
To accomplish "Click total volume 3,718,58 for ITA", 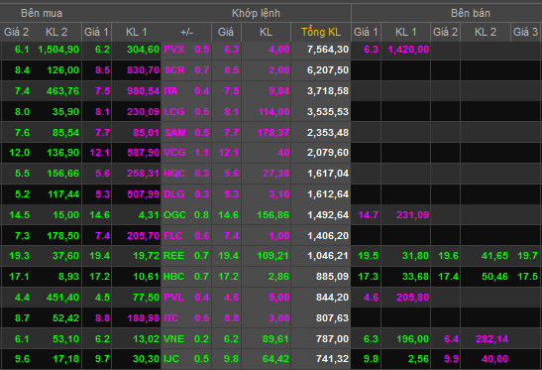I will click(328, 90).
